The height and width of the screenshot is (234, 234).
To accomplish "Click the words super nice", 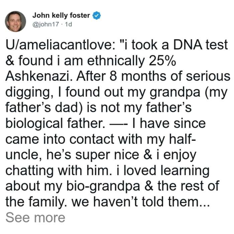I will tap(107, 155).
